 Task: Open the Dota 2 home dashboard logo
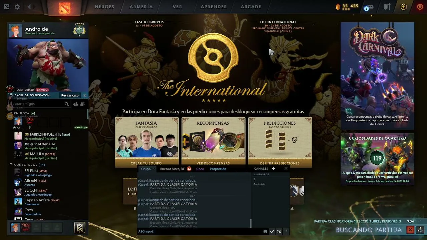tap(64, 7)
